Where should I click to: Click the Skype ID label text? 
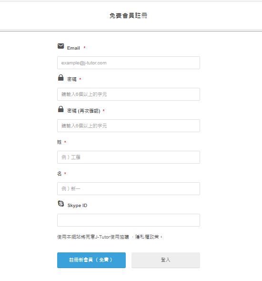coord(77,205)
